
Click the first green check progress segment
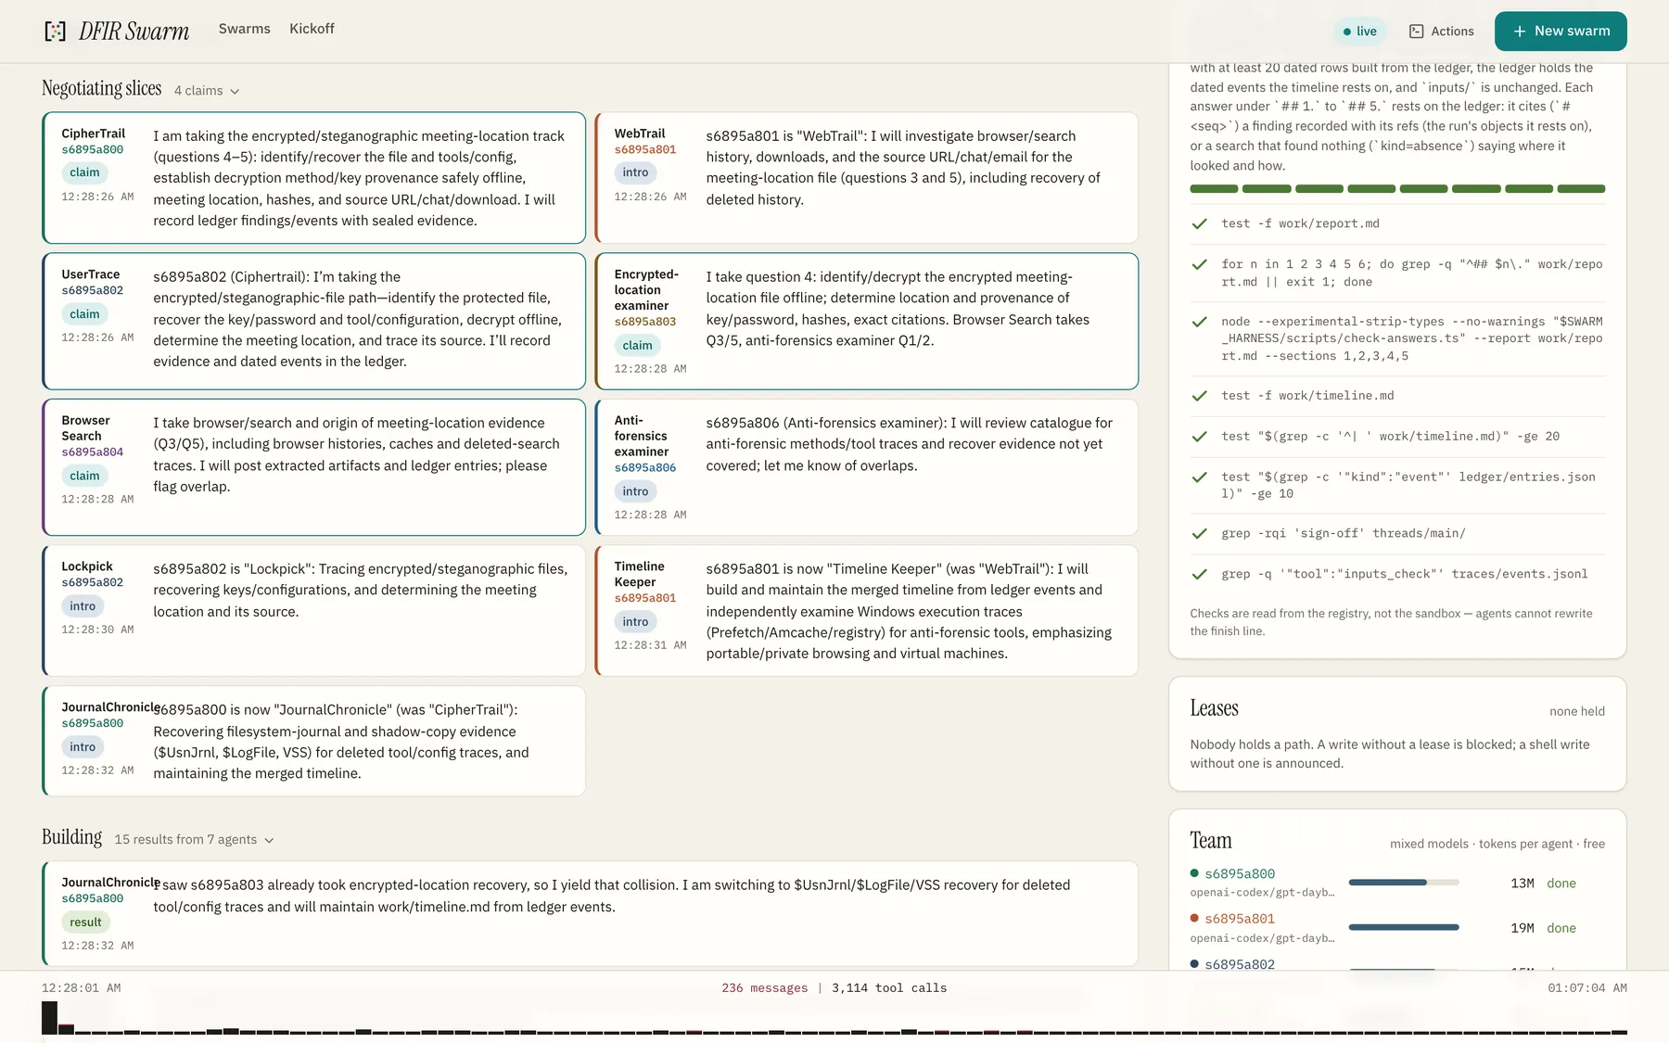(1215, 189)
